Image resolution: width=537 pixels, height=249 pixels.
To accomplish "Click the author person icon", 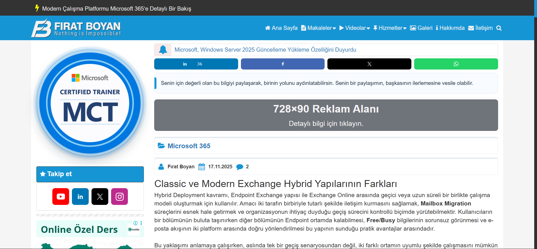I will pos(161,167).
